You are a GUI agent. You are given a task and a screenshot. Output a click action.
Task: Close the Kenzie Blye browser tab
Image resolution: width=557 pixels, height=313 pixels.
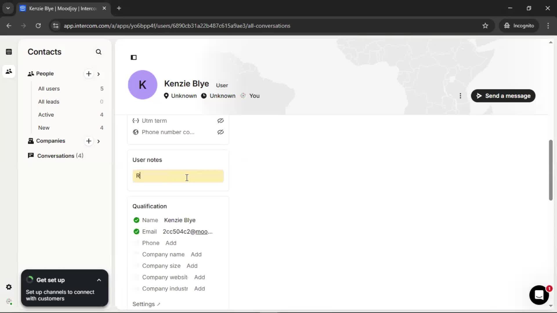coord(104,8)
